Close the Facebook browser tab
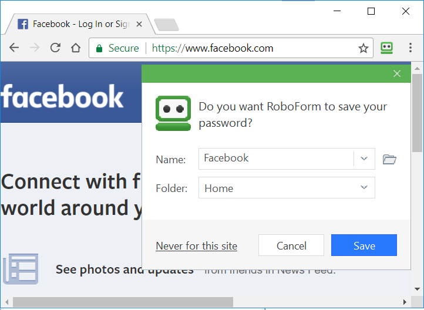 coord(139,24)
